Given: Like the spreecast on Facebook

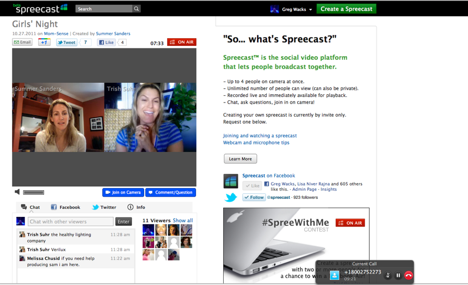Looking at the screenshot, I should 106,43.
